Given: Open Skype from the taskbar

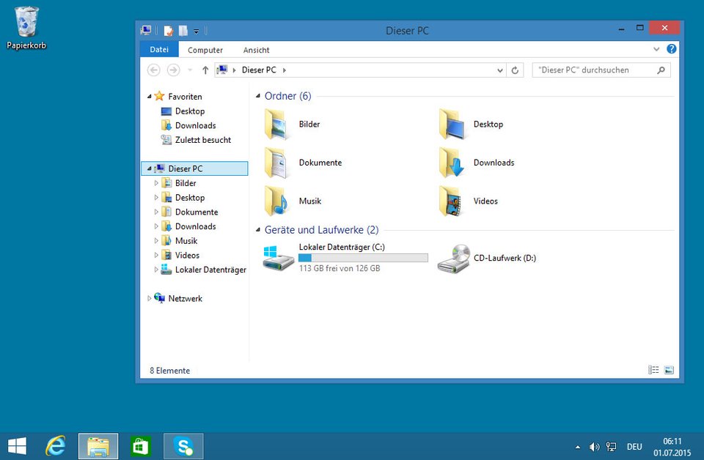Looking at the screenshot, I should [x=183, y=445].
